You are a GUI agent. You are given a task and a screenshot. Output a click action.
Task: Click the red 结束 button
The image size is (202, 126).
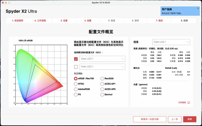point(190,119)
